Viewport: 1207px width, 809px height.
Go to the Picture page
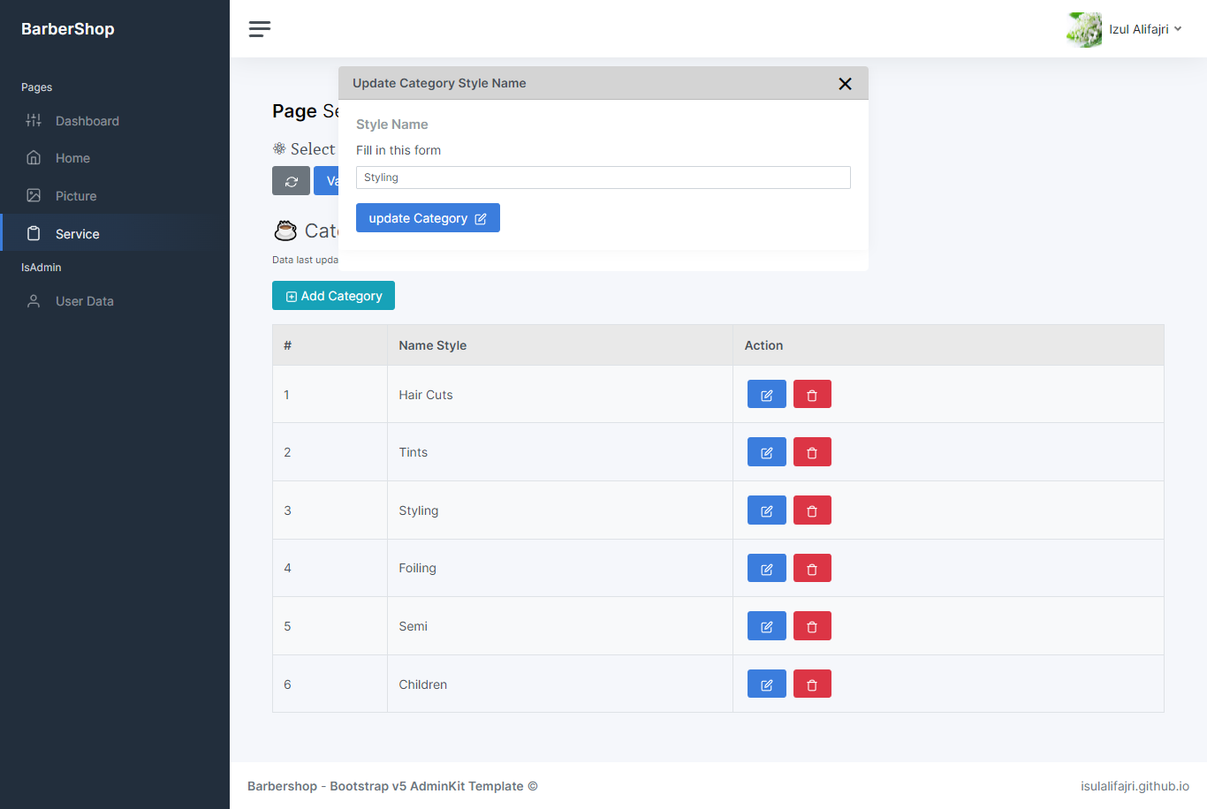(76, 196)
